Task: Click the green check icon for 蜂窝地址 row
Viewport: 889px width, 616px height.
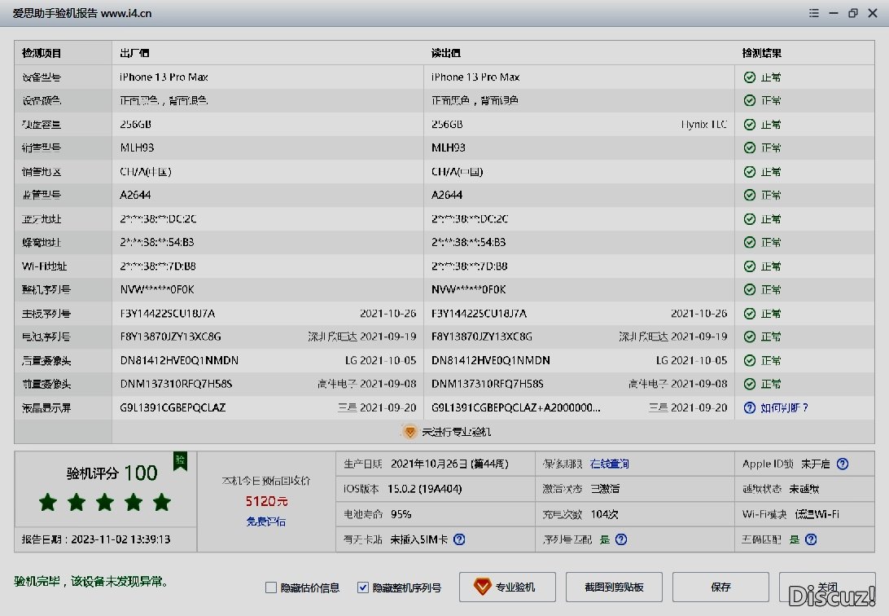Action: click(x=750, y=242)
